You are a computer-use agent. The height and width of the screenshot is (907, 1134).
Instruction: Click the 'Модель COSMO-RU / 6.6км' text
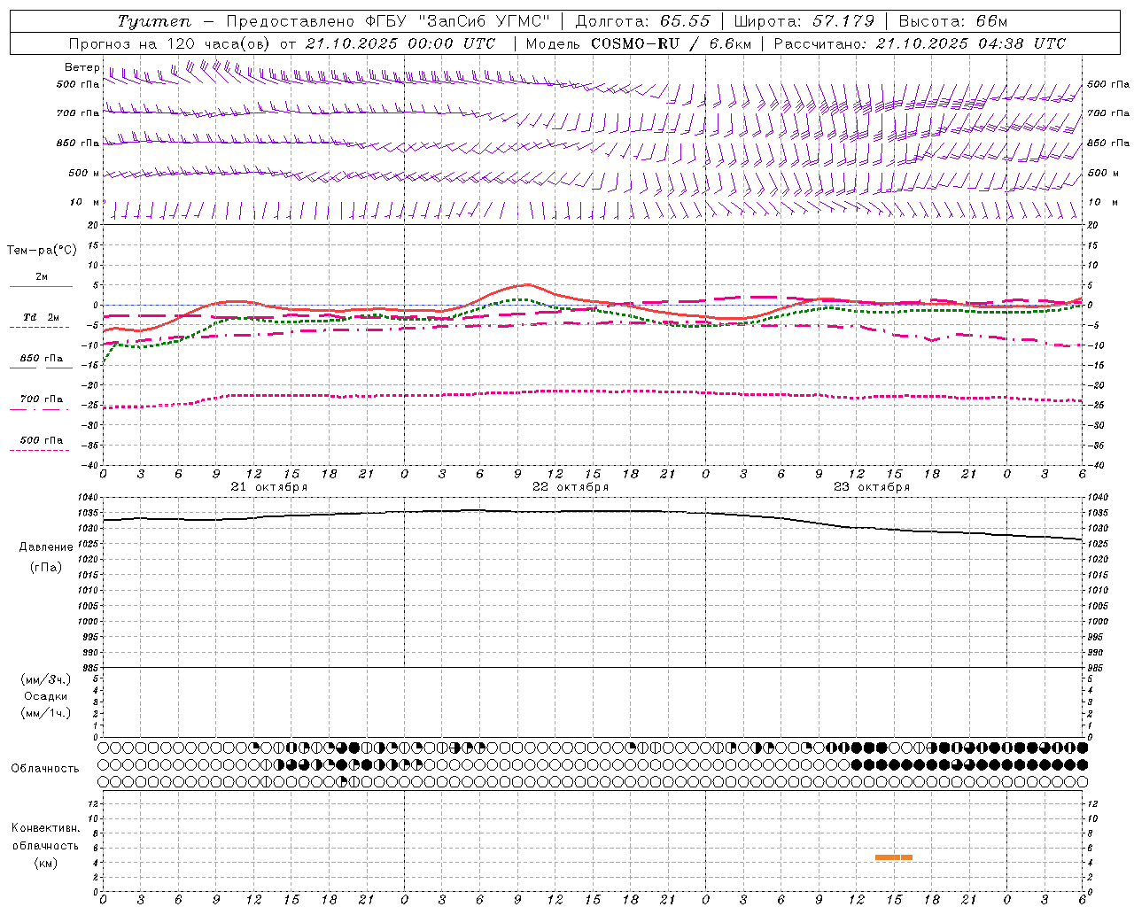(x=639, y=43)
